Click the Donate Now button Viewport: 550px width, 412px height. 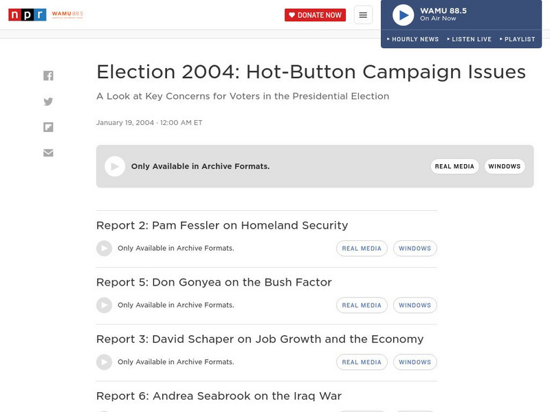point(316,14)
